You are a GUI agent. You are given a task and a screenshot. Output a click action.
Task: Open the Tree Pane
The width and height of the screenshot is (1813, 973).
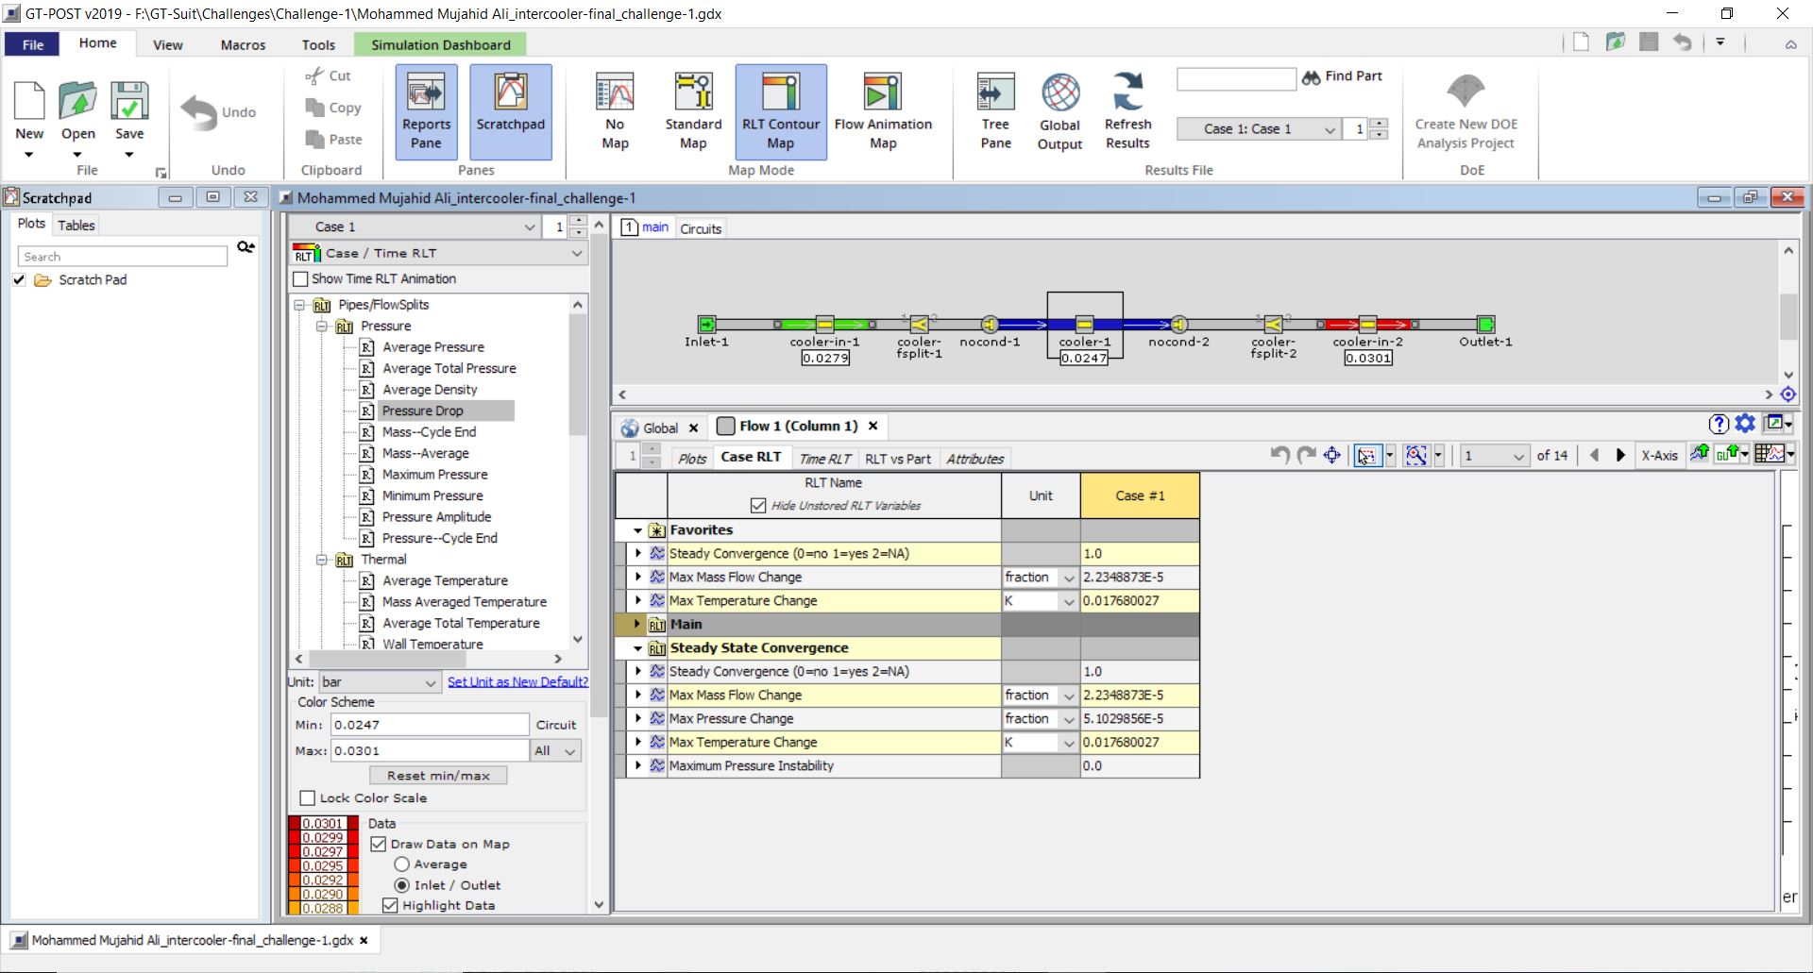point(994,110)
